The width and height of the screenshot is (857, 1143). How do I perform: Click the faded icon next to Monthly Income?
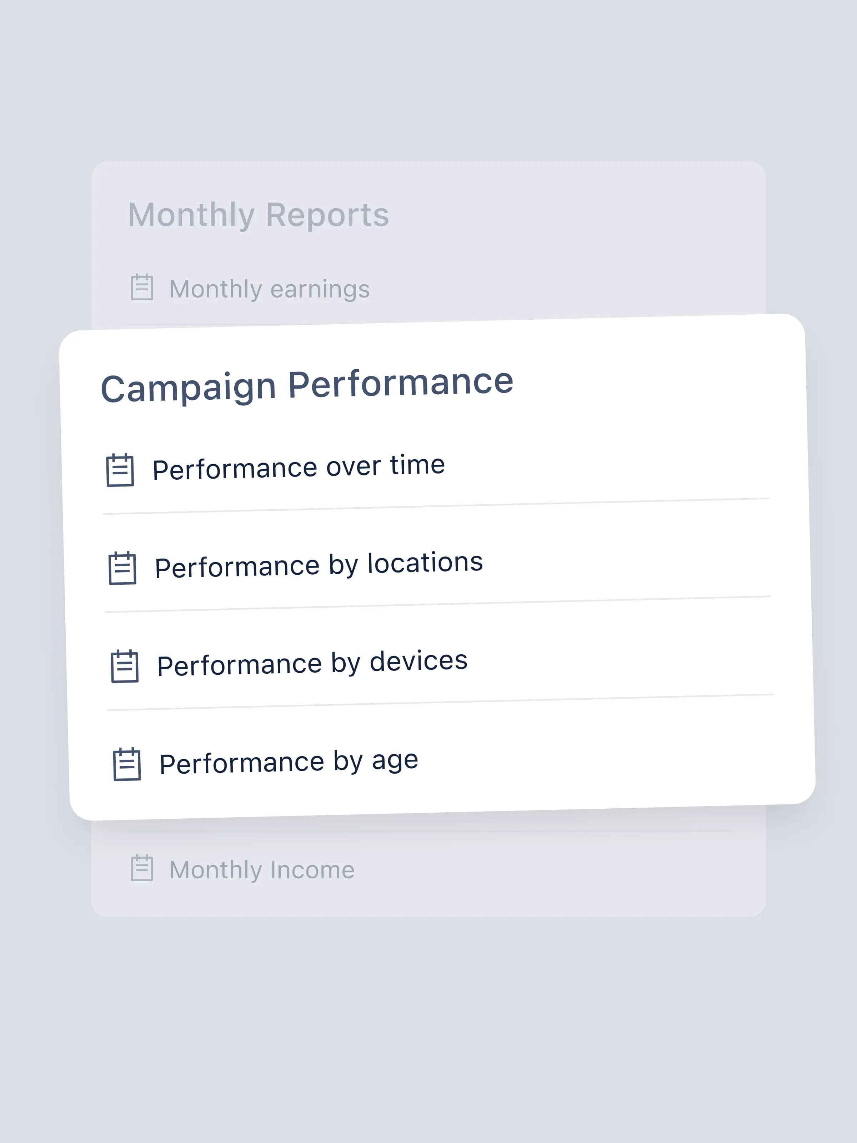pos(141,868)
